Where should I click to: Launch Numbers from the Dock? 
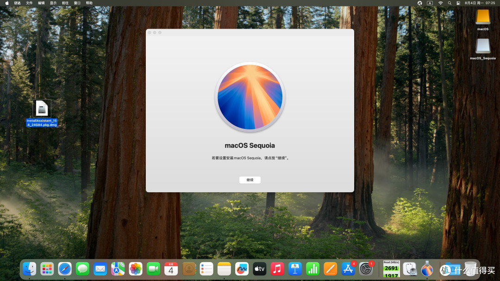[312, 269]
